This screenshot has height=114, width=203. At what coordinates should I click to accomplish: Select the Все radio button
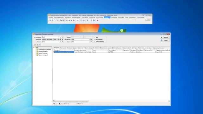(95, 37)
